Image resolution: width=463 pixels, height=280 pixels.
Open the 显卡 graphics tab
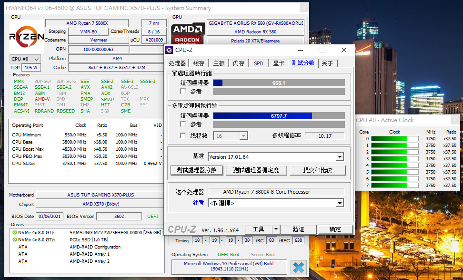pos(279,63)
